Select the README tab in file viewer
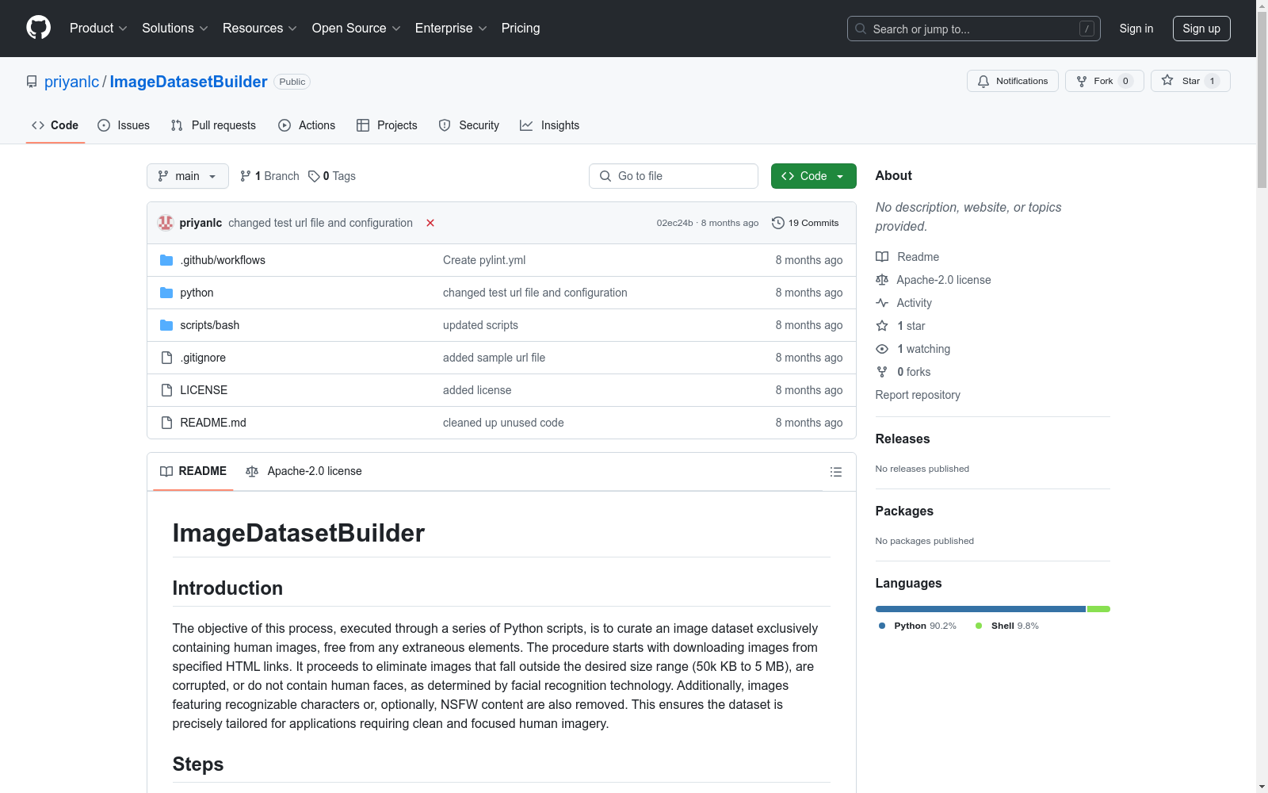 click(x=193, y=471)
